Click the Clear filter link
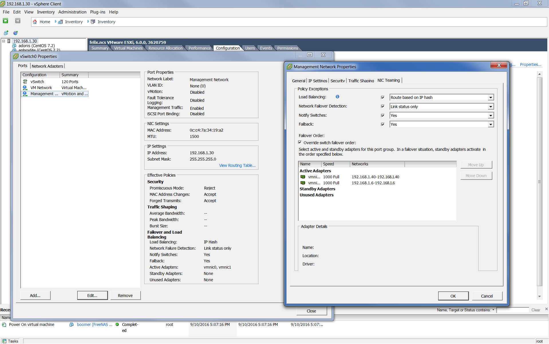Image resolution: width=549 pixels, height=344 pixels. (x=536, y=310)
